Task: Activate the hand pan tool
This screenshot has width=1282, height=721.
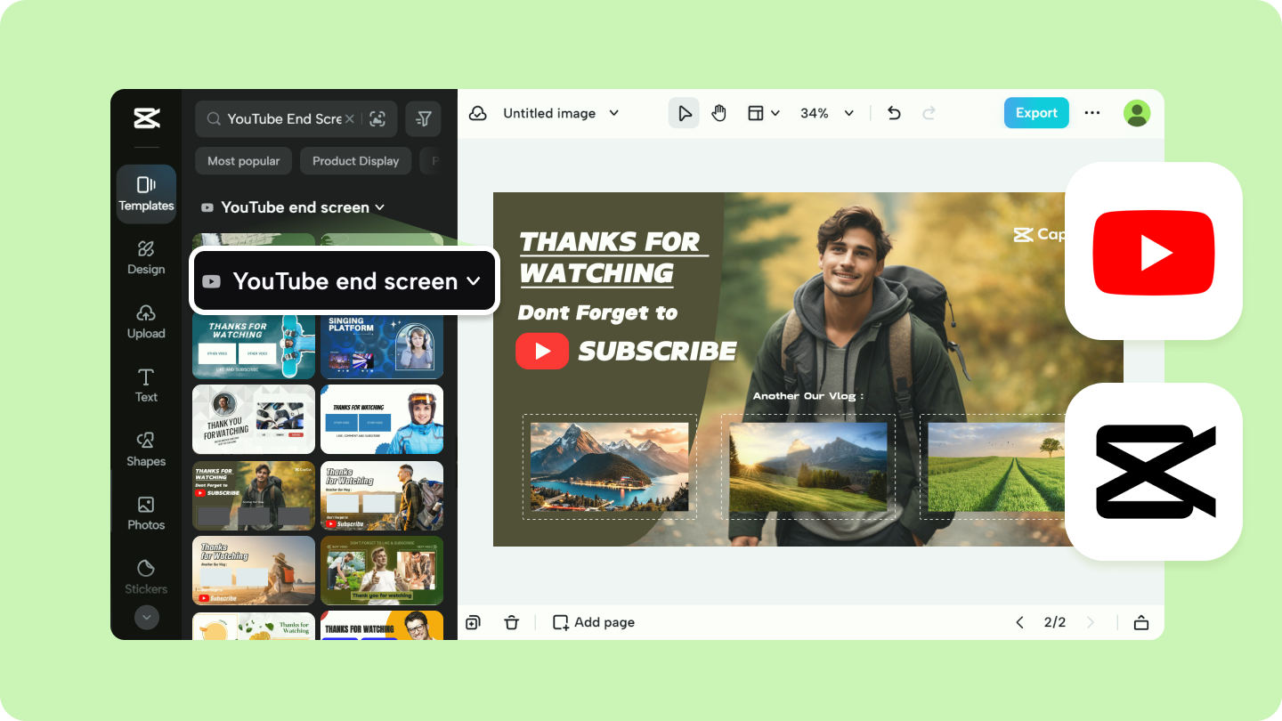Action: pos(718,113)
